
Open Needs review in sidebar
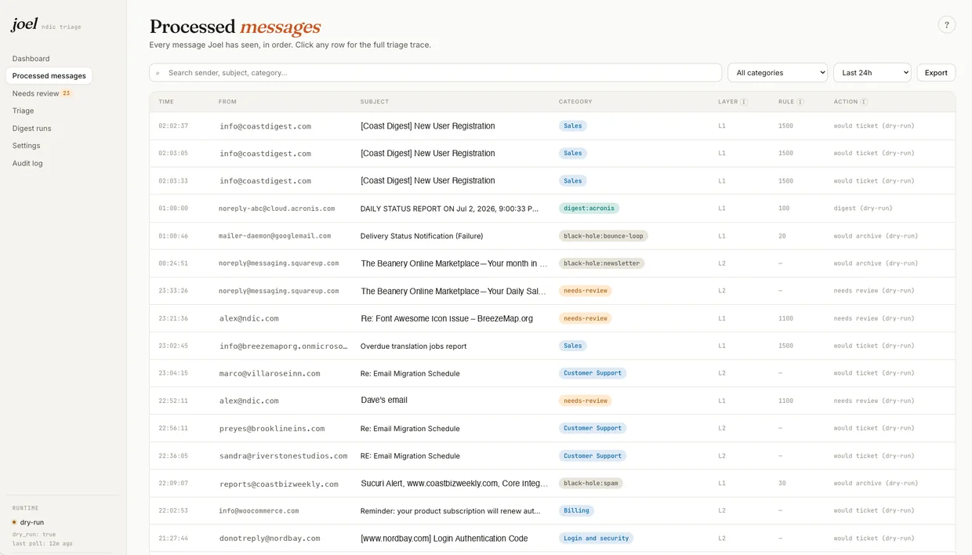[35, 93]
